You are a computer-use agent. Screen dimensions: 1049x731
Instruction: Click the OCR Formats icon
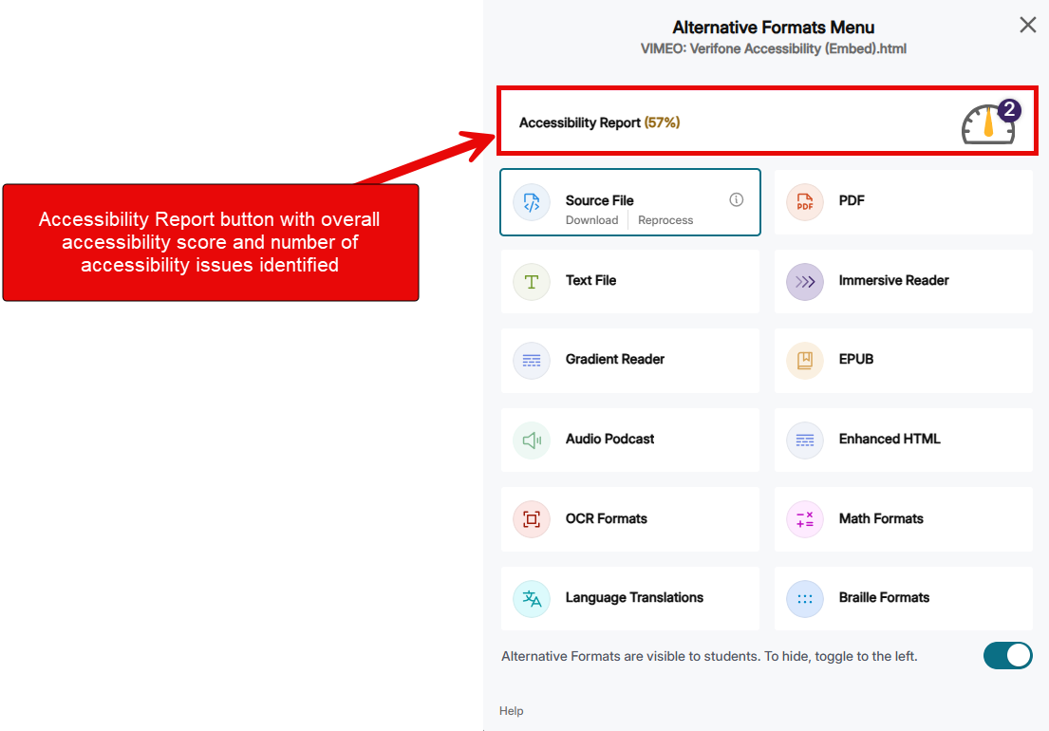(x=531, y=519)
